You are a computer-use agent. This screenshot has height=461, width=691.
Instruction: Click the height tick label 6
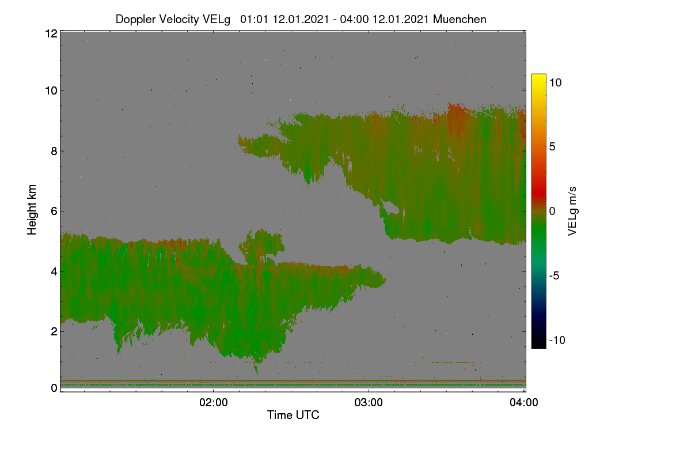[54, 211]
